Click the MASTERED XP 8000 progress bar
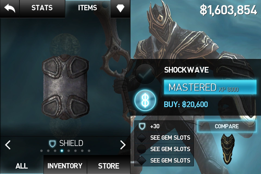261x174 pixels. pyautogui.click(x=210, y=87)
